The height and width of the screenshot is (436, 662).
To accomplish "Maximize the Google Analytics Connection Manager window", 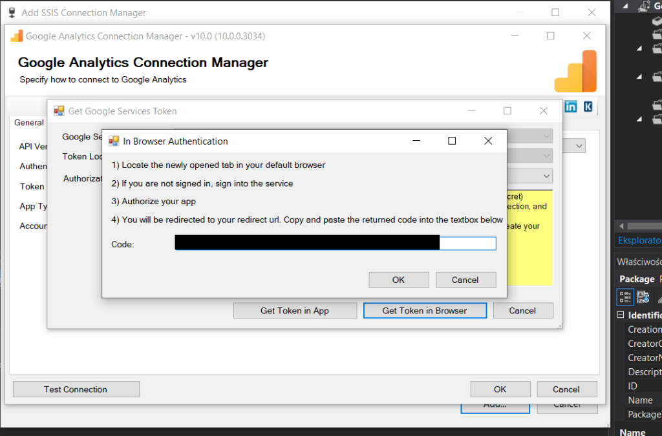I will pos(551,36).
